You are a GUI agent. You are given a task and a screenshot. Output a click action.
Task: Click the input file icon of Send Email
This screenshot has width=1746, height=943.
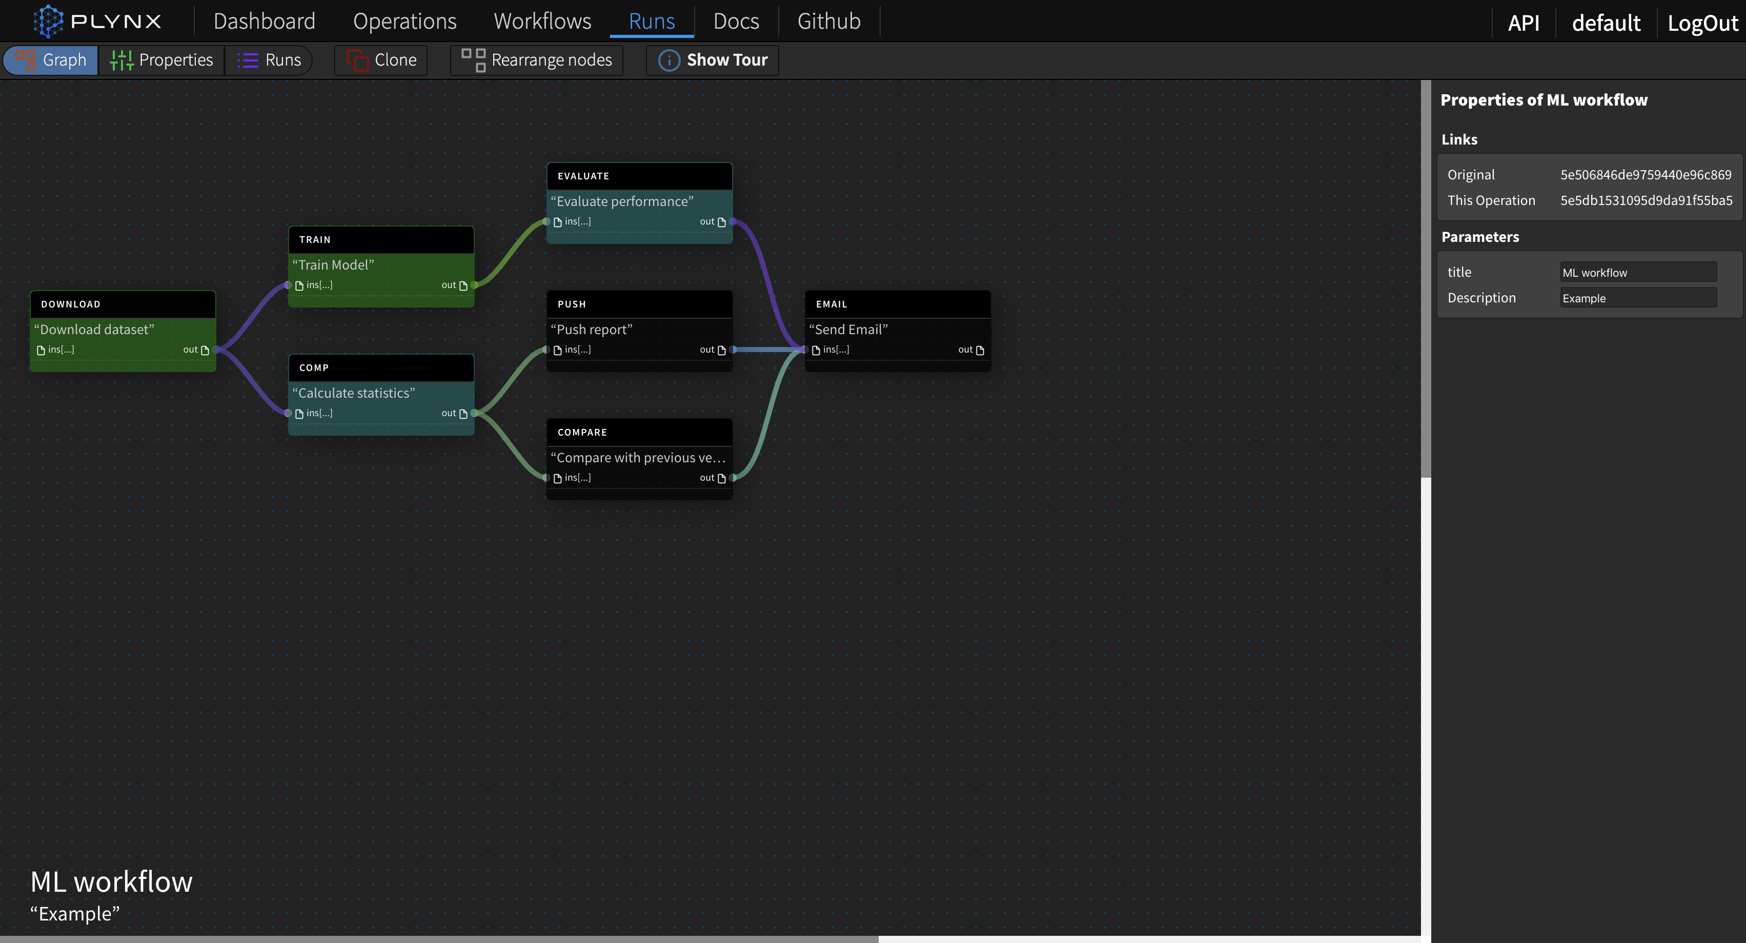[816, 350]
